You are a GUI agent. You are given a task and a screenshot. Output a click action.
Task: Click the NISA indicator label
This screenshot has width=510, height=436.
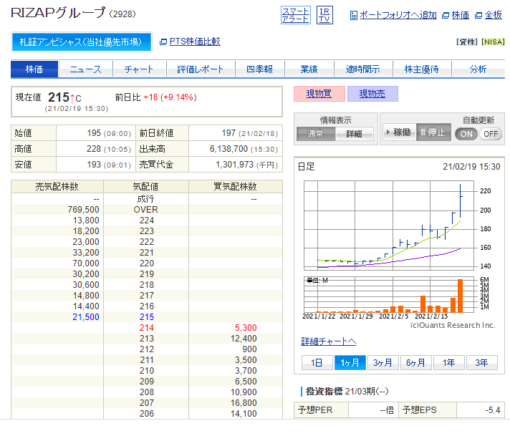point(493,42)
